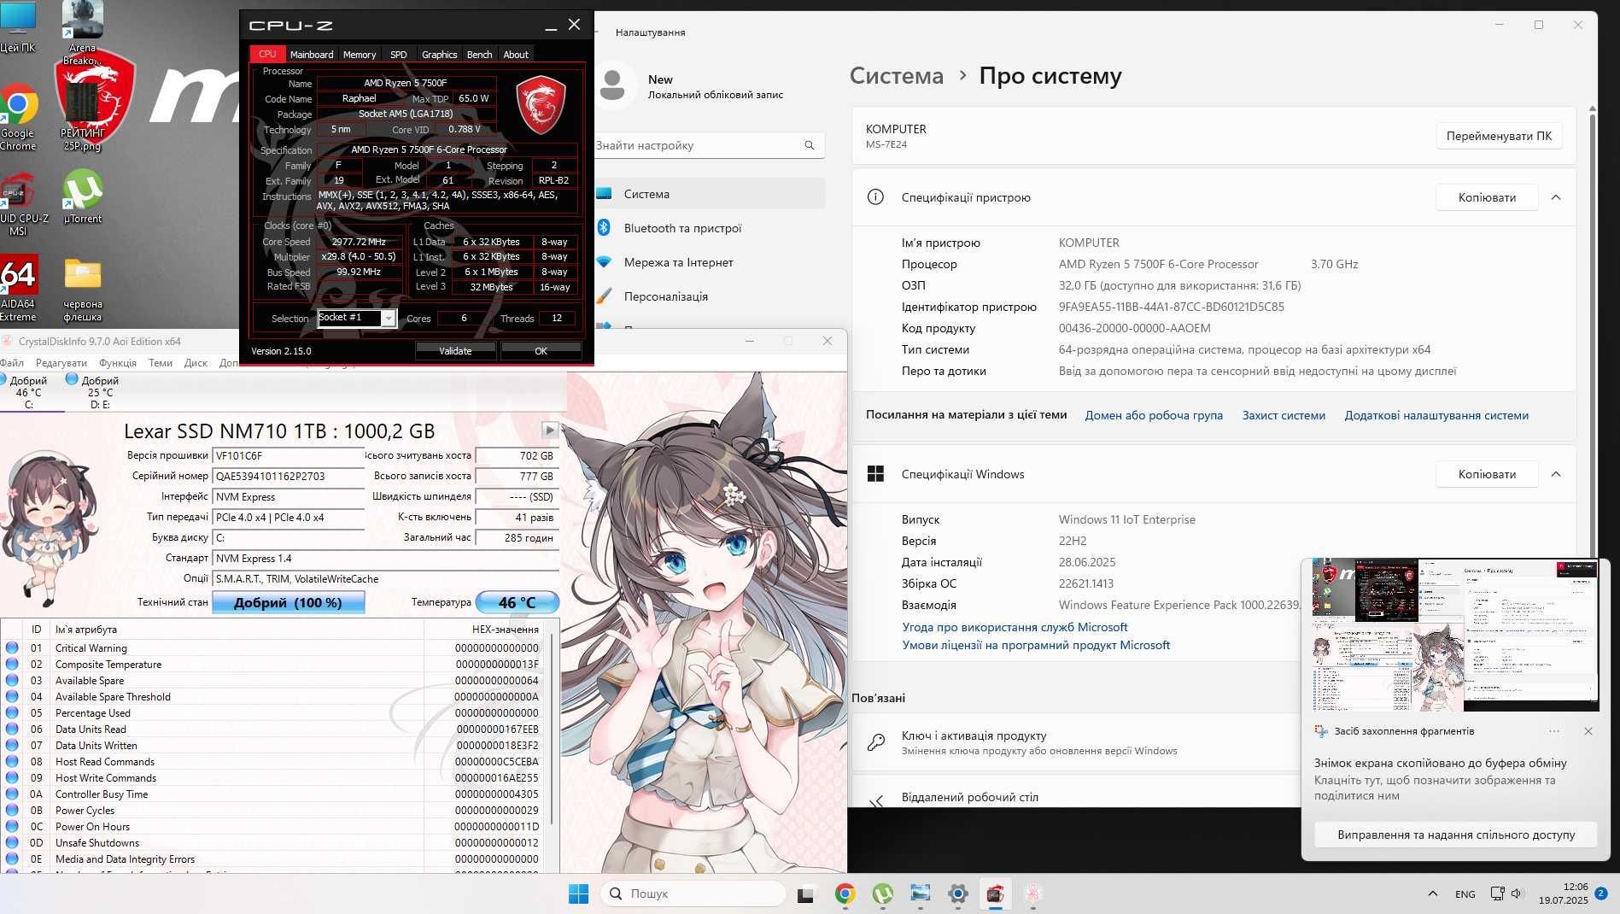This screenshot has width=1620, height=914.
Task: Click the 46 °C temperature indicator
Action: pos(517,602)
